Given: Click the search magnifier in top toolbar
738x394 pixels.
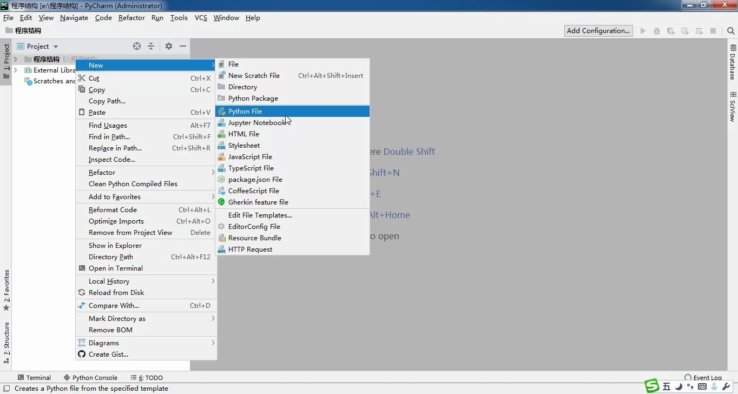Looking at the screenshot, I should 730,31.
